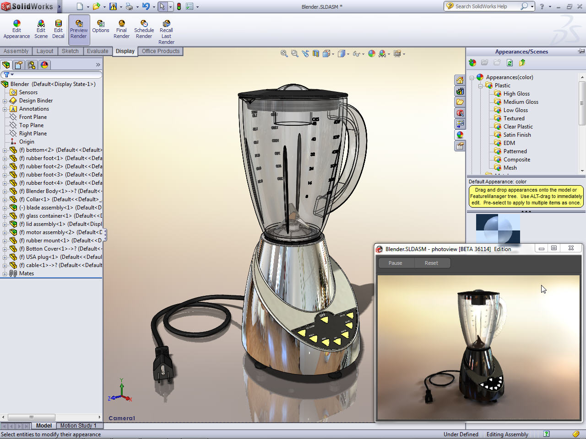This screenshot has width=586, height=439.
Task: Click the Undo icon in title toolbar
Action: pos(146,6)
